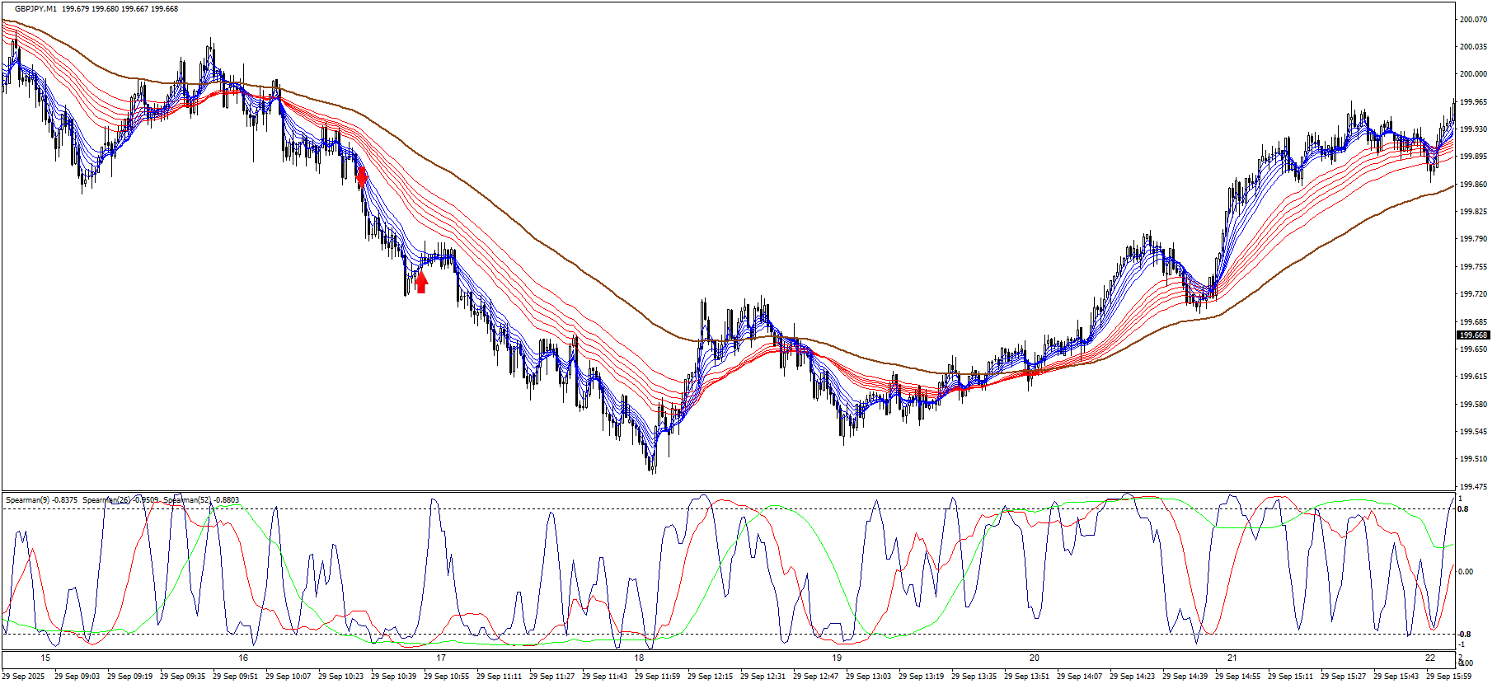Select hour marker 22 in bottom strip
Image resolution: width=1497 pixels, height=698 pixels.
click(x=1430, y=658)
